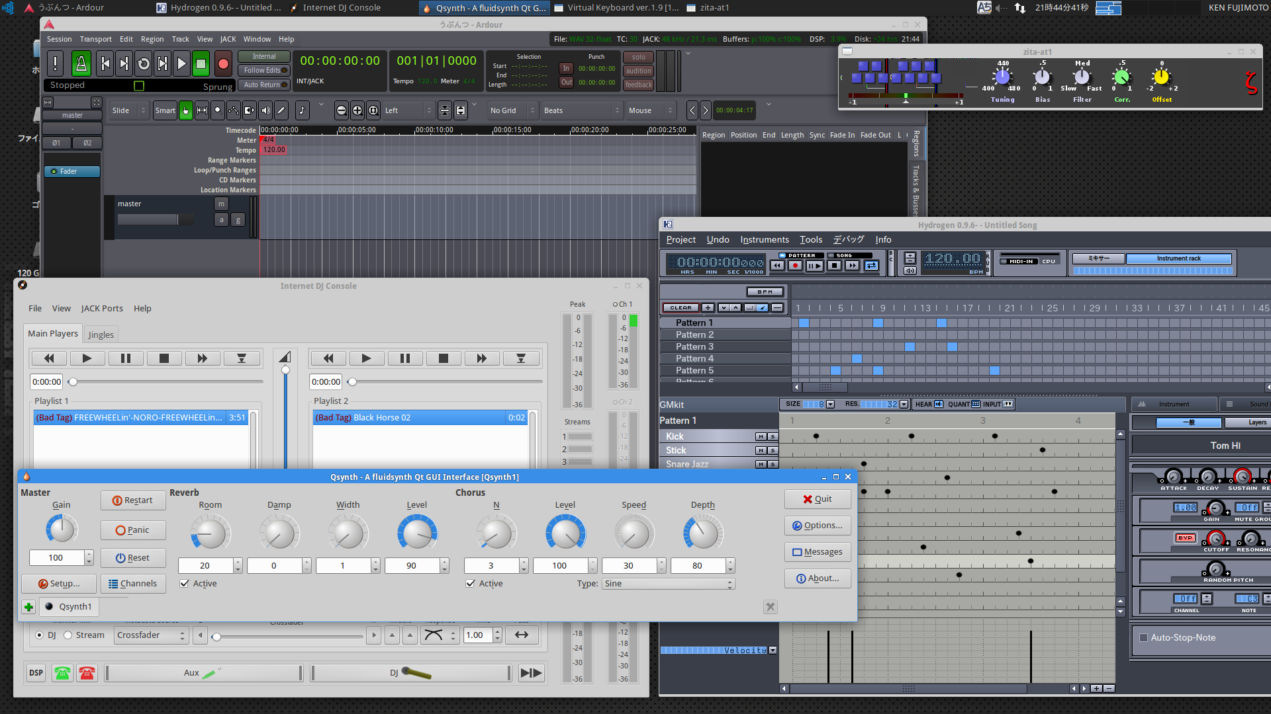Go to session start in Ardour transport
This screenshot has width=1271, height=714.
tap(105, 63)
